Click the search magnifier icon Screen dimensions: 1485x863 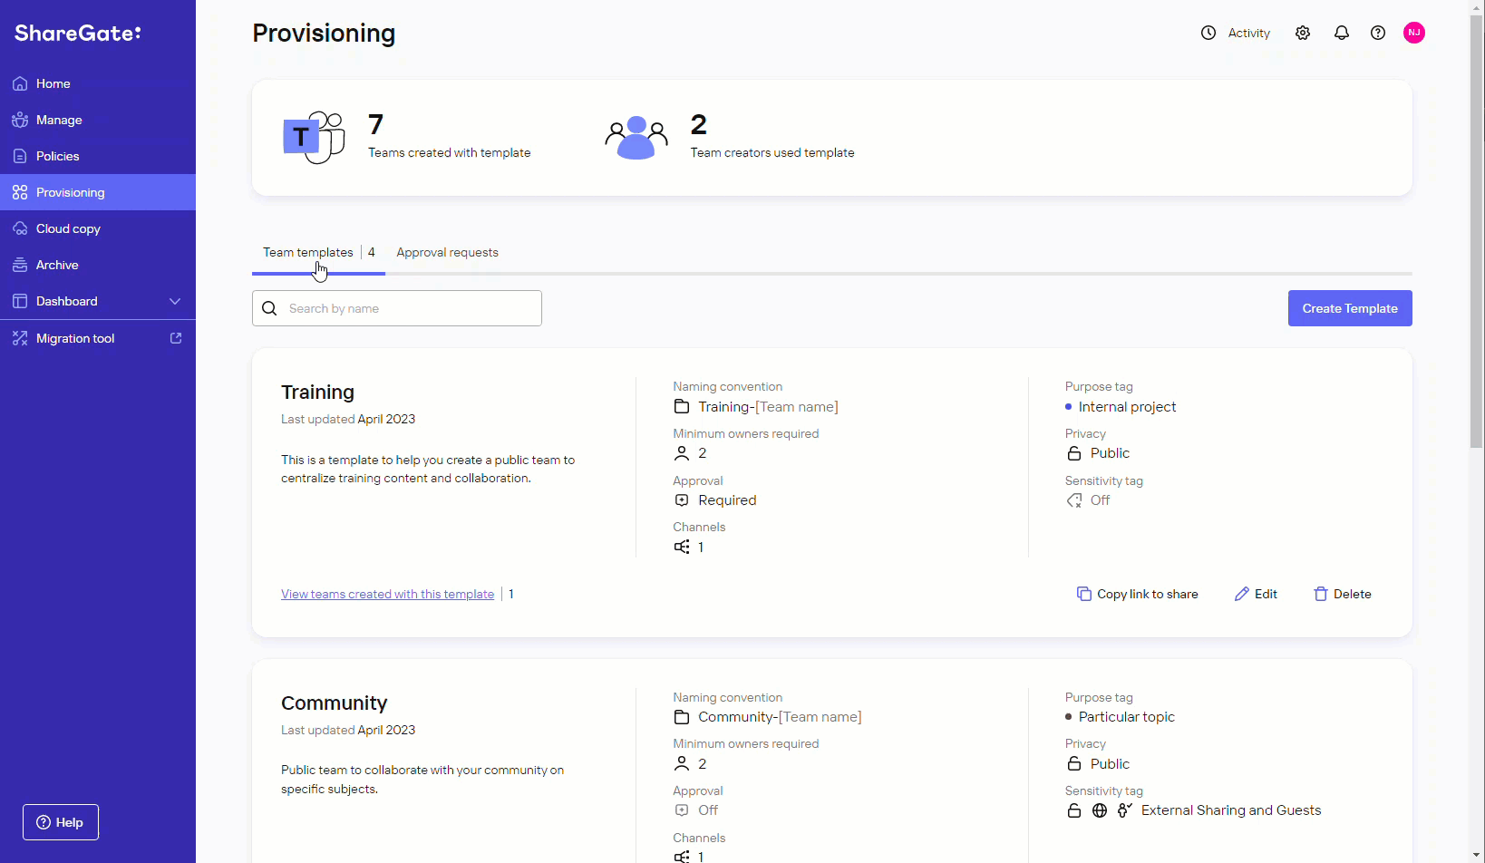tap(269, 308)
